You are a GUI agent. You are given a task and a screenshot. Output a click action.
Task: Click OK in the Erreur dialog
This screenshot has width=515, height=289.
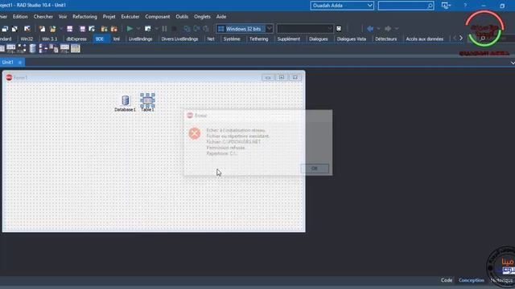315,169
